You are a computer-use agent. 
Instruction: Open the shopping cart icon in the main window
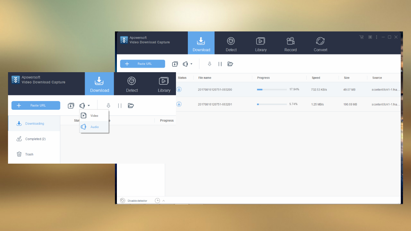pyautogui.click(x=362, y=37)
